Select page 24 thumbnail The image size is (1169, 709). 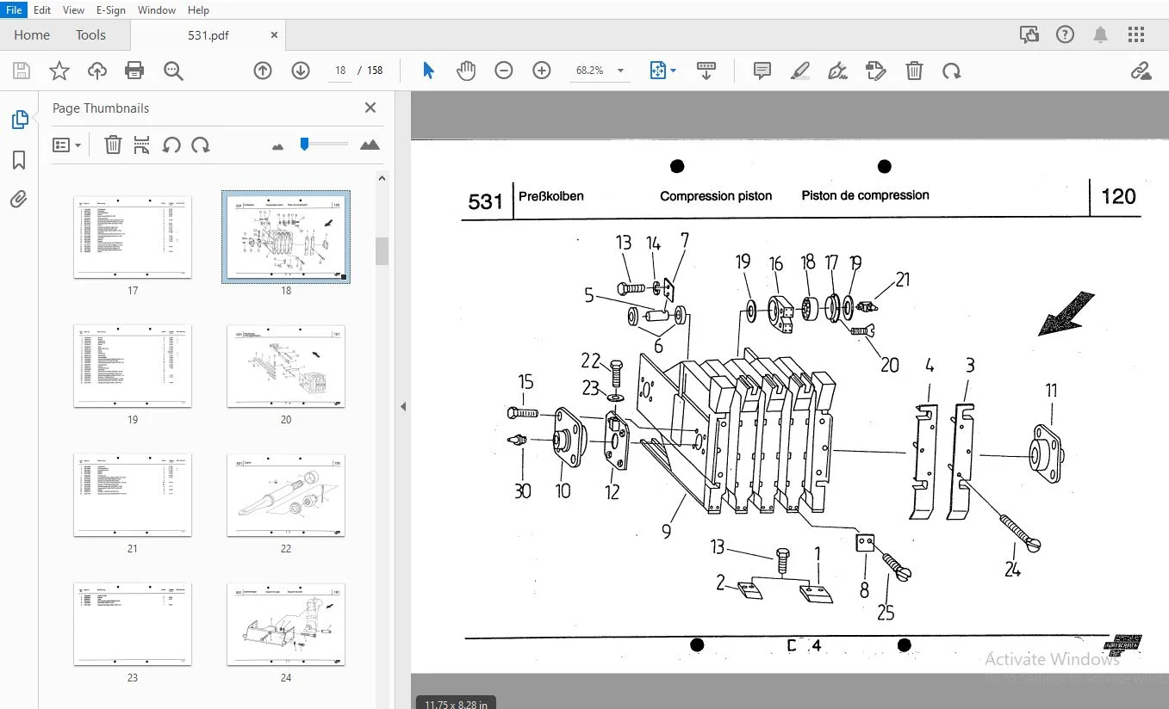point(286,624)
